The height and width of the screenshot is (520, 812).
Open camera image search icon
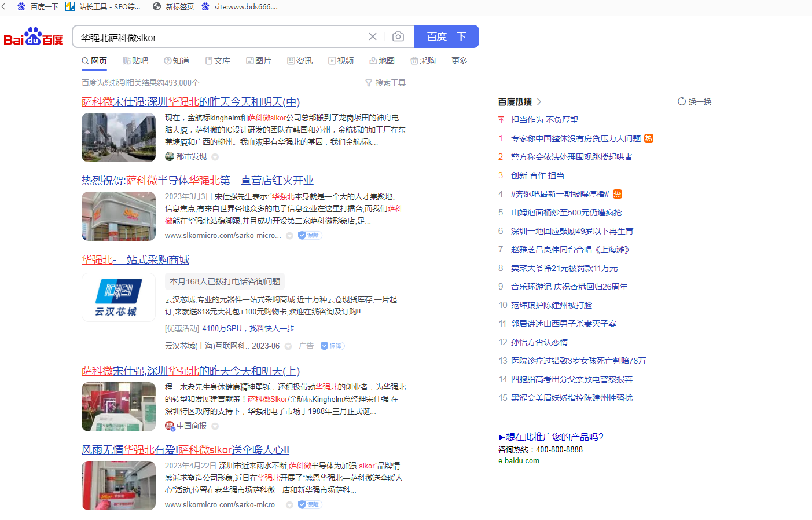[x=398, y=36]
